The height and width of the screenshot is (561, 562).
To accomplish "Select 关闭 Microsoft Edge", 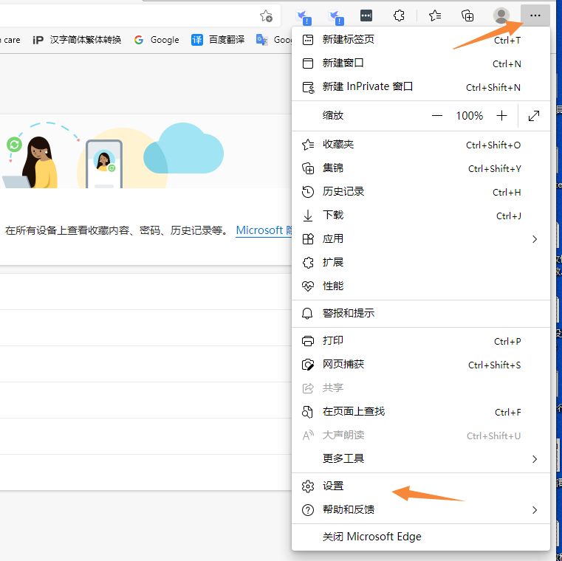I will (421, 537).
